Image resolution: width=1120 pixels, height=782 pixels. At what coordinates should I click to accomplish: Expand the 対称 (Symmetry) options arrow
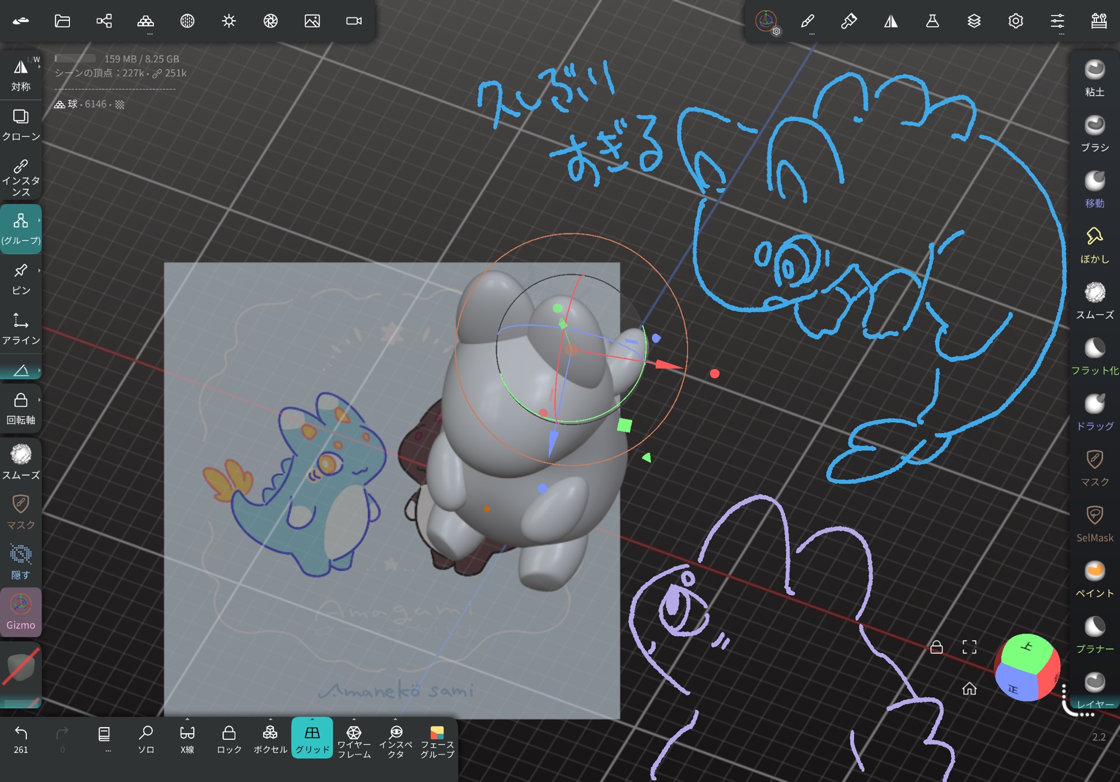[39, 67]
